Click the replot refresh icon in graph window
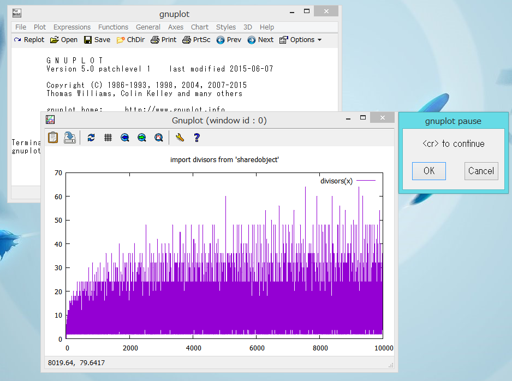512x381 pixels. (x=91, y=138)
